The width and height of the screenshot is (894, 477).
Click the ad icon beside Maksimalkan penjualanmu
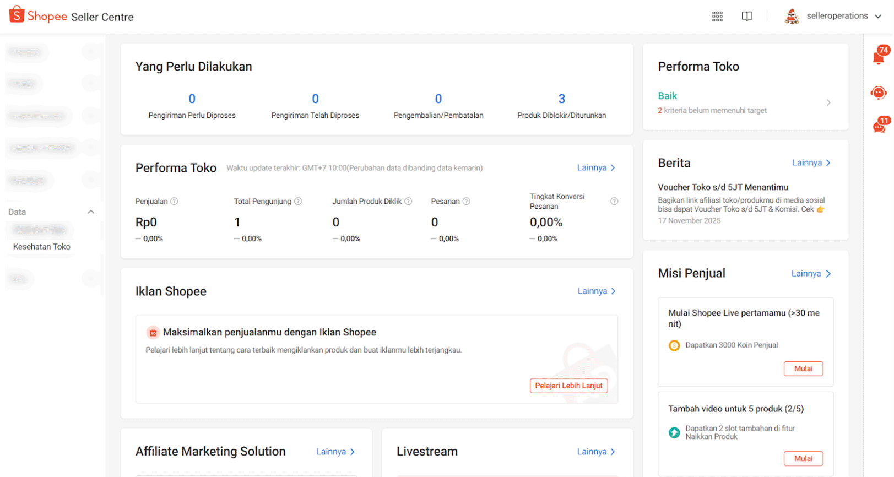coord(153,333)
